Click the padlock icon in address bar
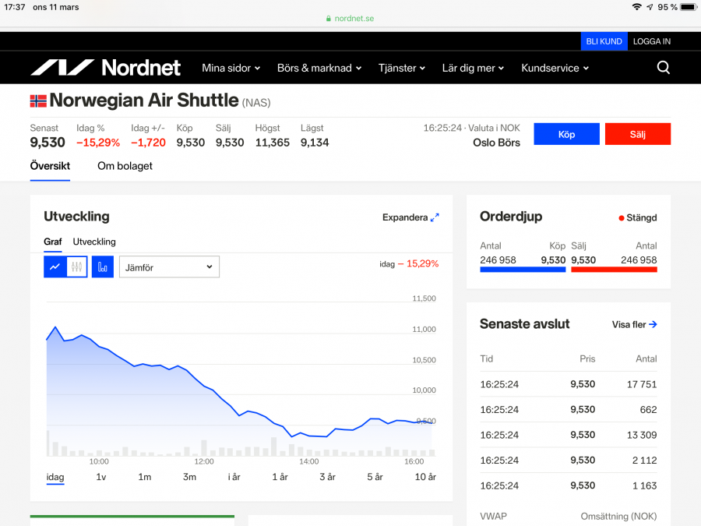 point(329,19)
